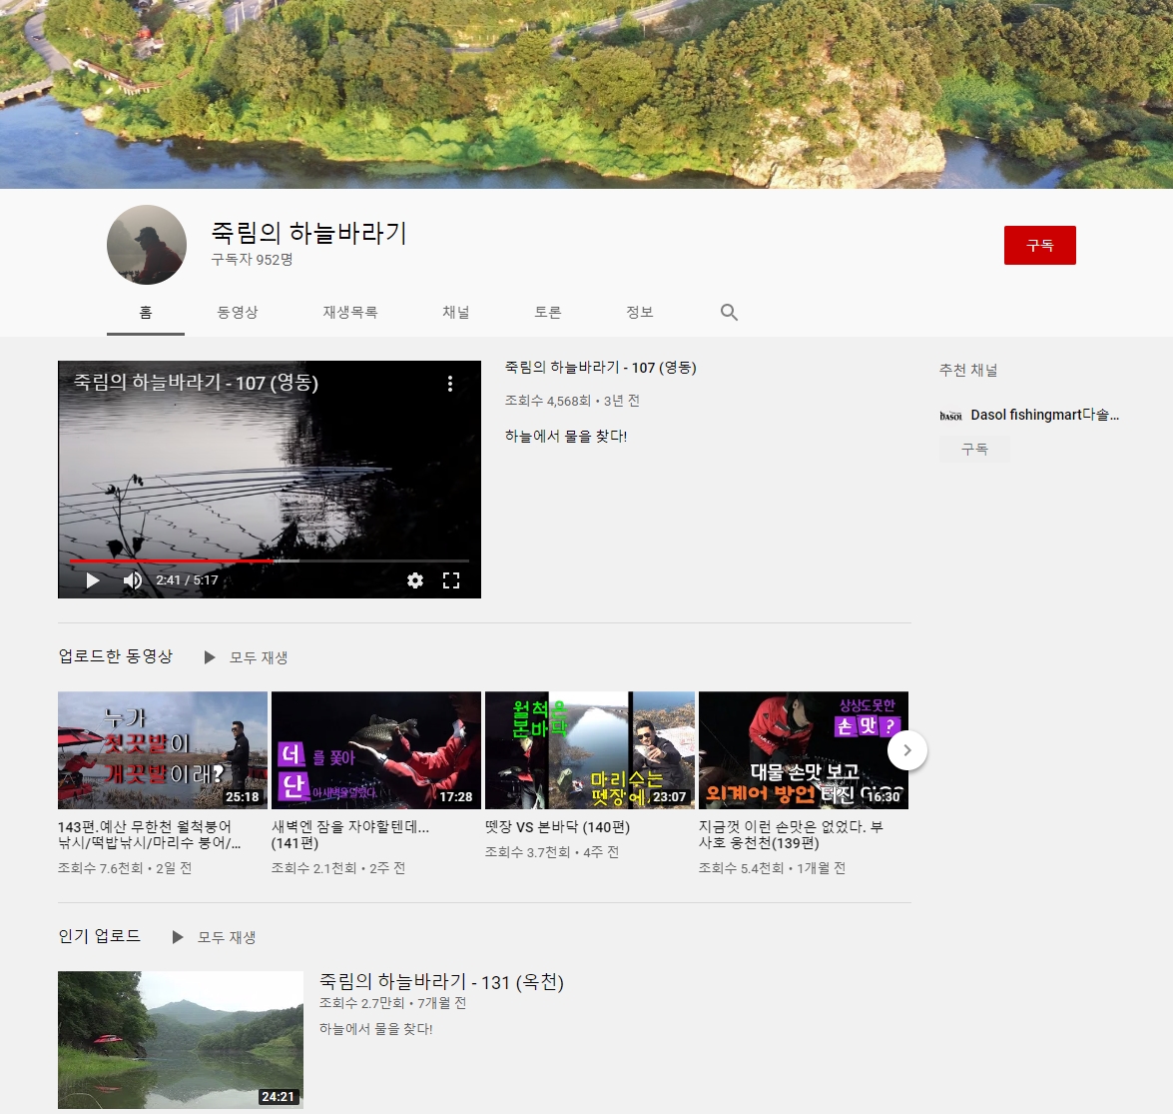Play the featured video
Image resolution: width=1173 pixels, height=1114 pixels.
coord(92,580)
